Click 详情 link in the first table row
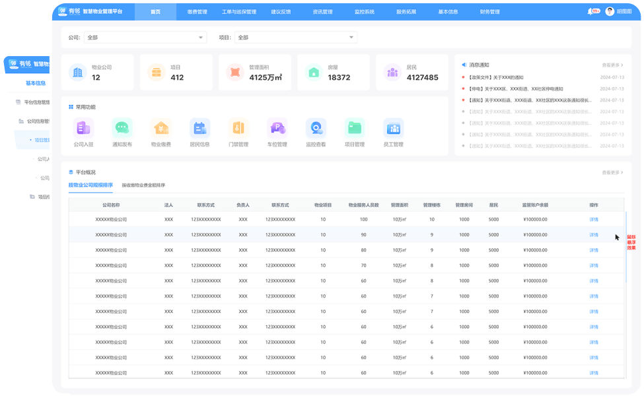Image resolution: width=644 pixels, height=398 pixels. [x=594, y=219]
